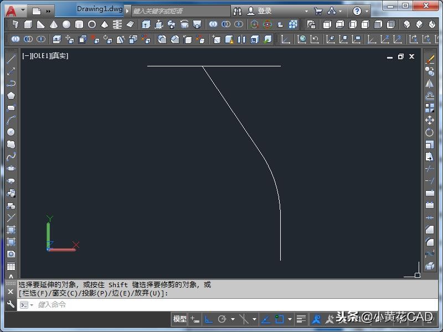Image resolution: width=443 pixels, height=332 pixels.
Task: Open the [真实] visual style menu
Action: [x=59, y=56]
